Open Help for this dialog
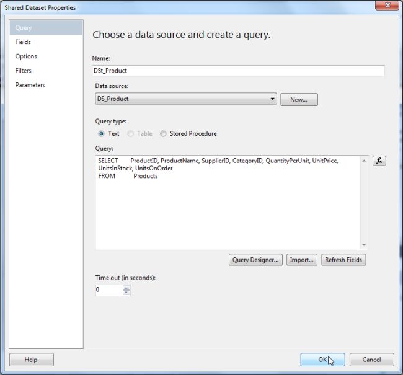The image size is (403, 375). click(x=32, y=360)
